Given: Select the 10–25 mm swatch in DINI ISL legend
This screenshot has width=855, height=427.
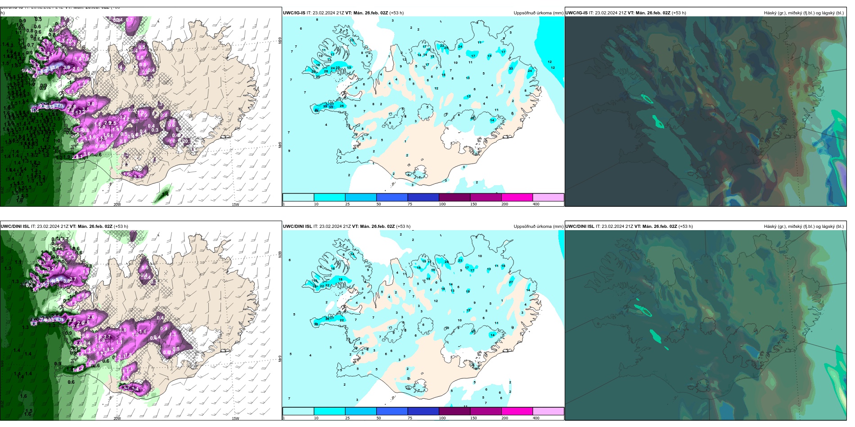Looking at the screenshot, I should 329,411.
